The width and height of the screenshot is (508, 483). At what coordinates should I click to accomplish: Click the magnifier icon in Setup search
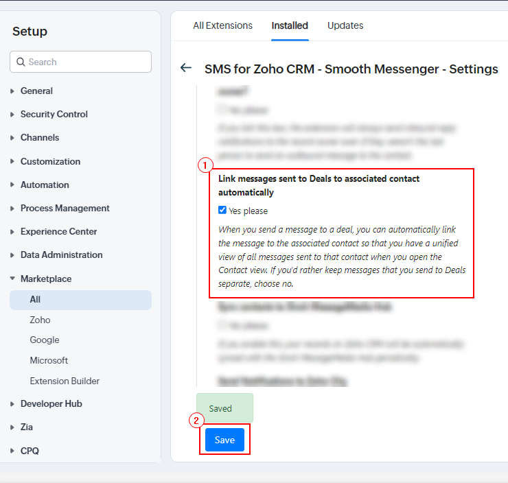tap(21, 62)
